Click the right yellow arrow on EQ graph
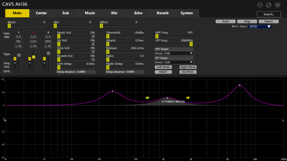 [x=188, y=98]
